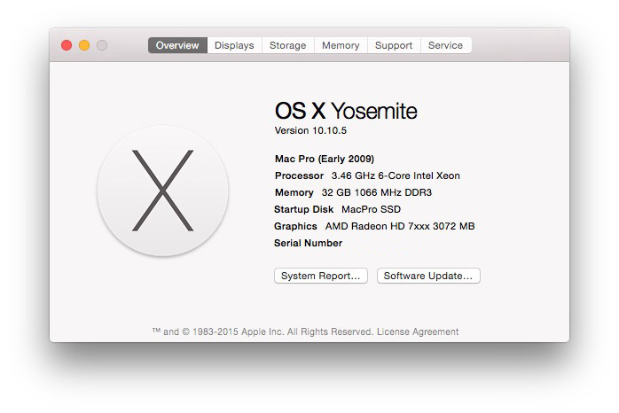Click the AMD Radeon HD 7xxx value
The height and width of the screenshot is (413, 619).
400,226
